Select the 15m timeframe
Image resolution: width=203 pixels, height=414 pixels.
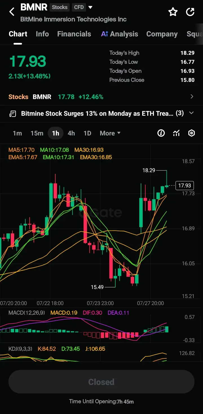tap(37, 133)
